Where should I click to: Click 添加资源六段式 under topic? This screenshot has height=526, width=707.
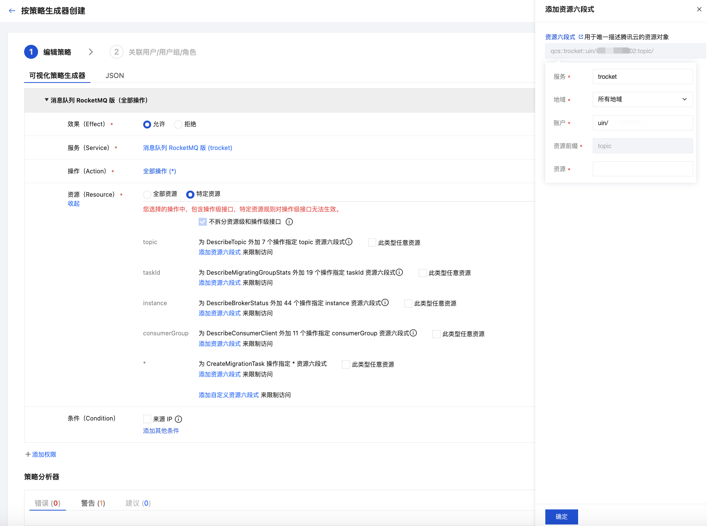pos(220,252)
